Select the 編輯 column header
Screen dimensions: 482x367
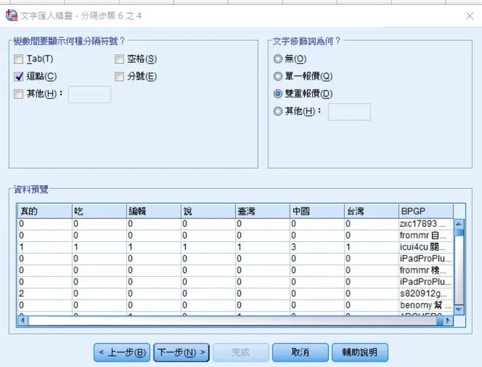click(x=154, y=211)
